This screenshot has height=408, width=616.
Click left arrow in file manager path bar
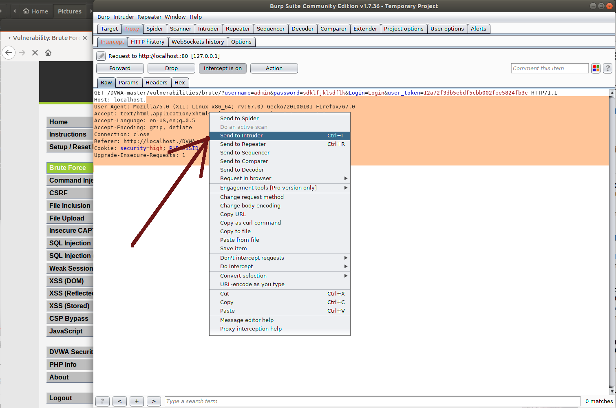pos(15,11)
